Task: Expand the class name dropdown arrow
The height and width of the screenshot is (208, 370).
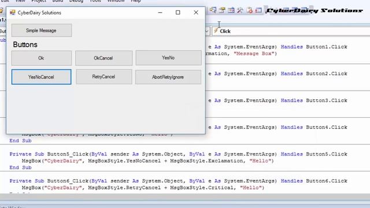Action: [x=207, y=31]
